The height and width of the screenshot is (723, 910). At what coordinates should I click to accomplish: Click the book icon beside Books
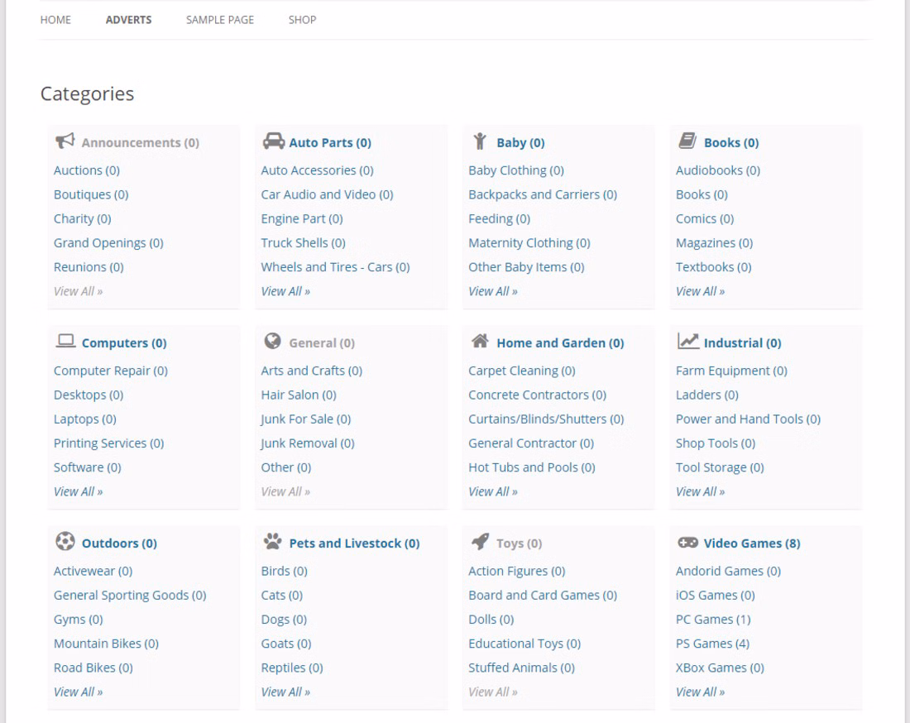coord(687,141)
